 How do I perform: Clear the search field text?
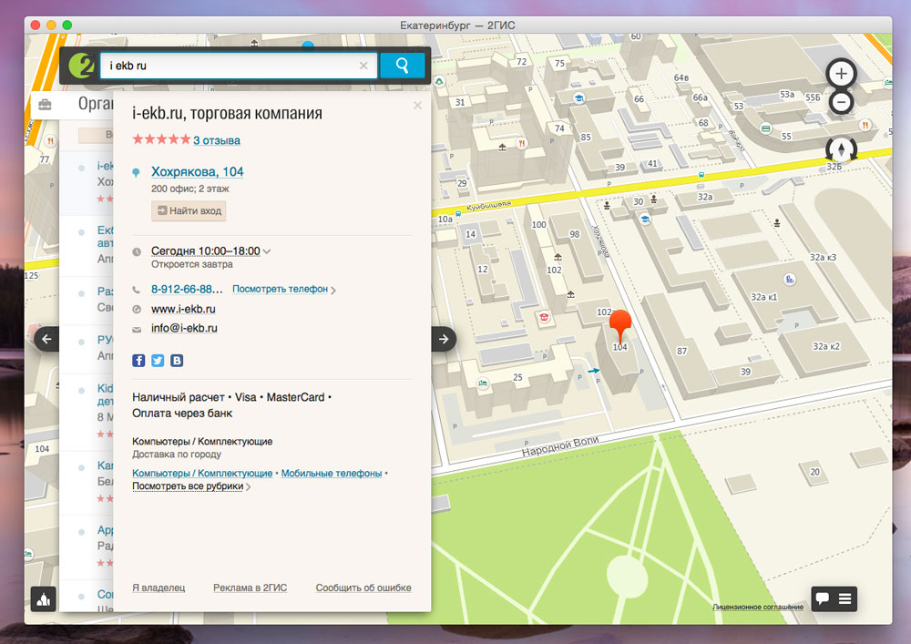[363, 66]
